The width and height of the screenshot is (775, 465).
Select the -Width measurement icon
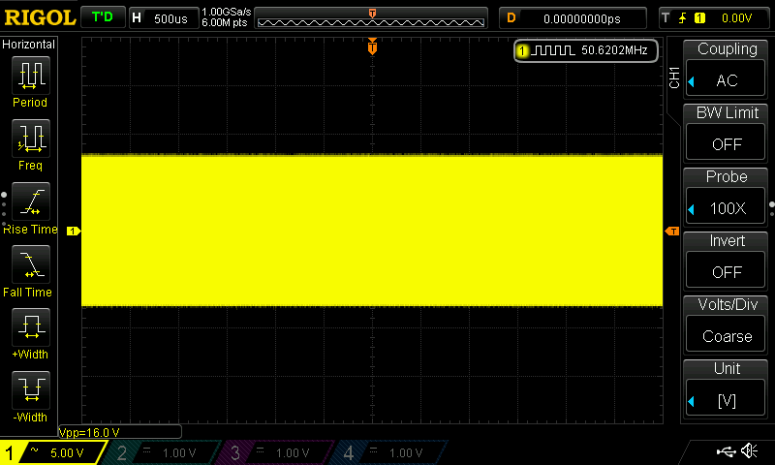pos(31,389)
